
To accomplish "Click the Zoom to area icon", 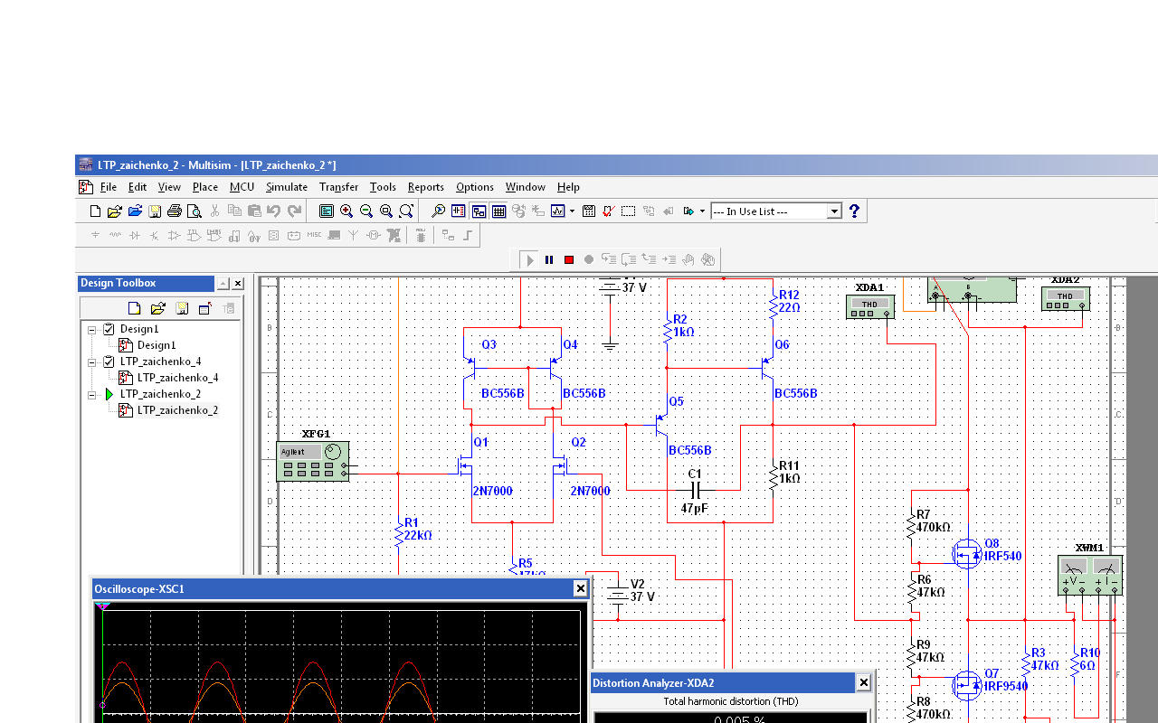I will tap(386, 211).
